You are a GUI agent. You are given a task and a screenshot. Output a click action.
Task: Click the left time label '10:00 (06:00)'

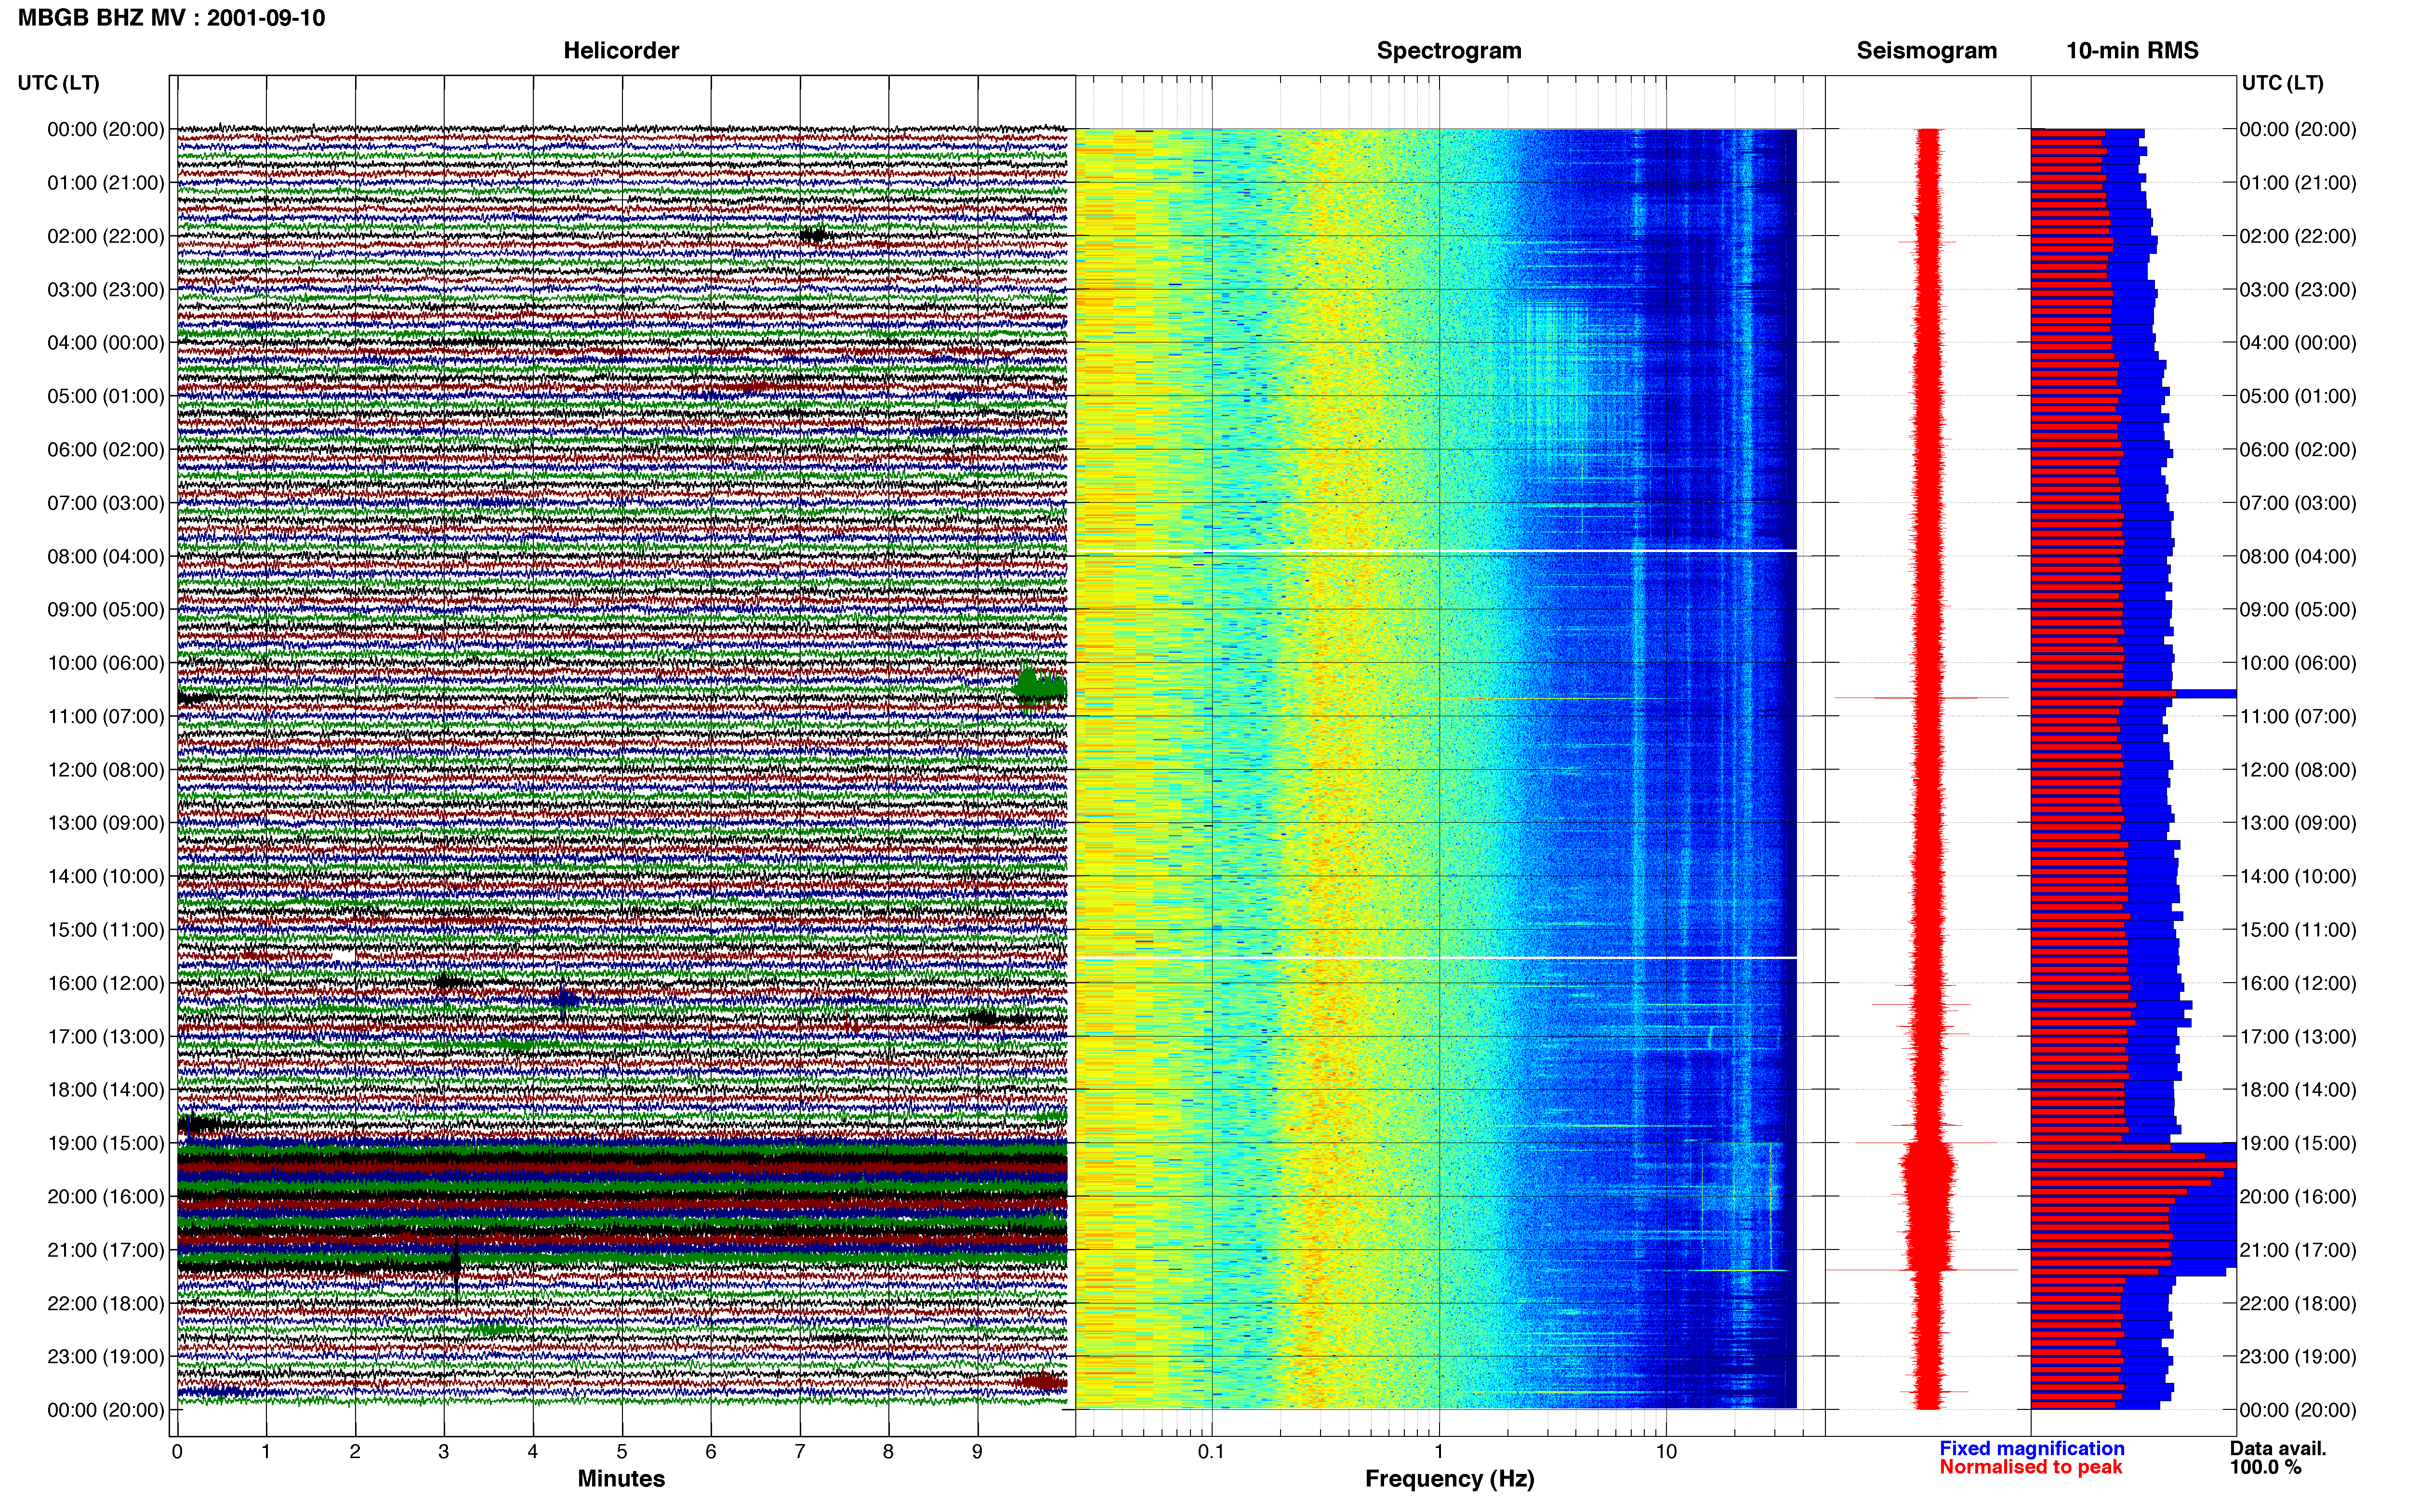coord(106,663)
